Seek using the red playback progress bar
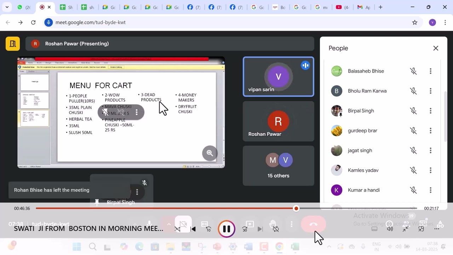The image size is (453, 255). 226,208
